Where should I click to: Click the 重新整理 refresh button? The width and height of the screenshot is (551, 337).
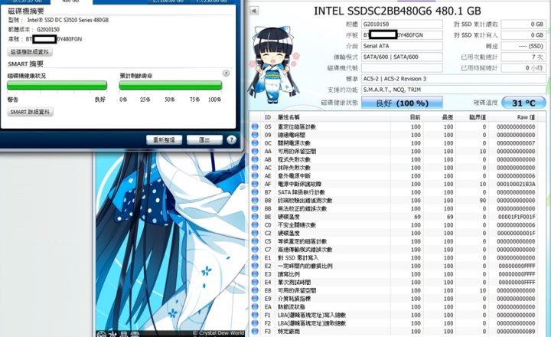[x=164, y=139]
